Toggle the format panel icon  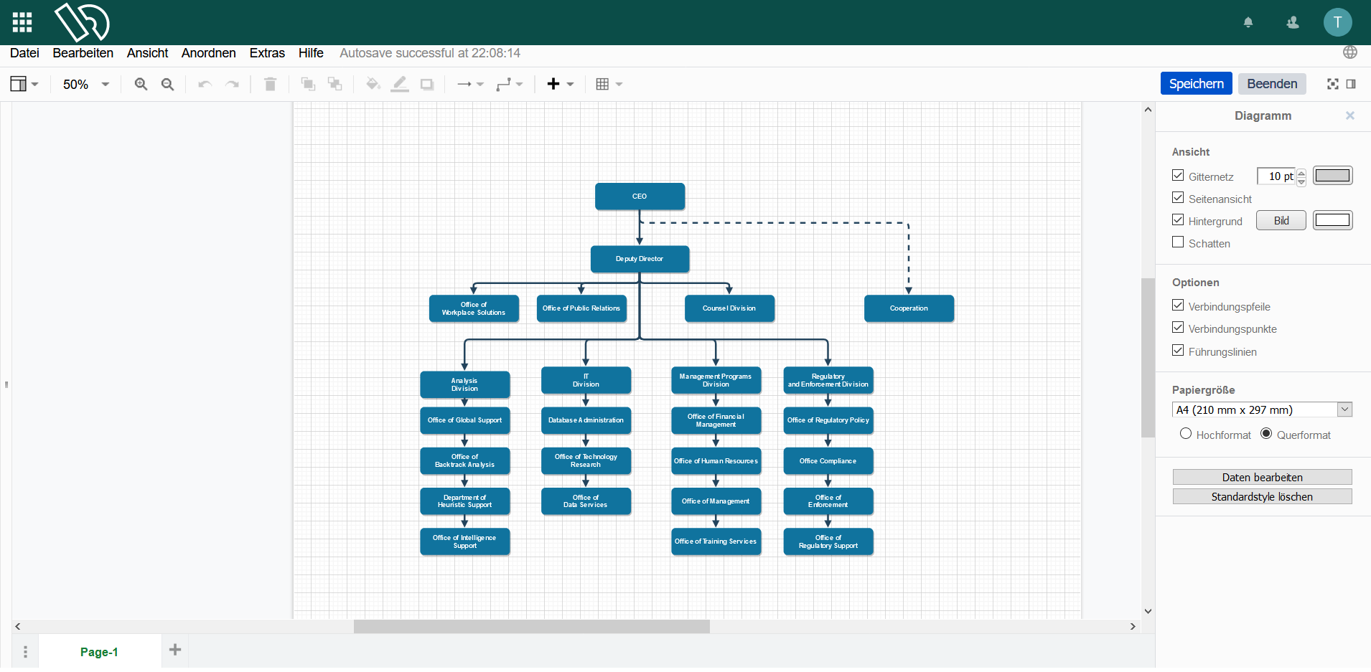tap(1351, 84)
